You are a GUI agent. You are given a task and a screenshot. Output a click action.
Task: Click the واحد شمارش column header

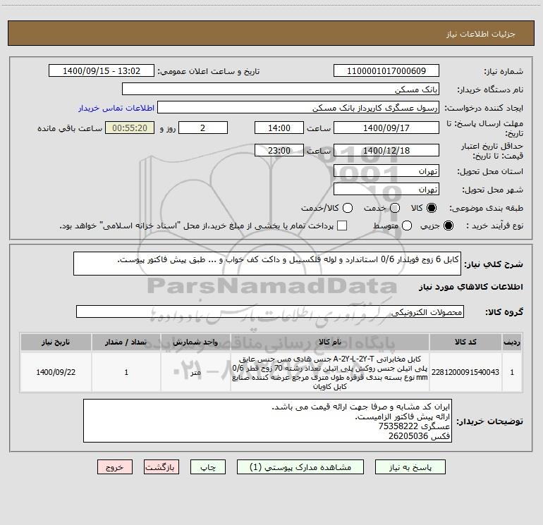195,342
